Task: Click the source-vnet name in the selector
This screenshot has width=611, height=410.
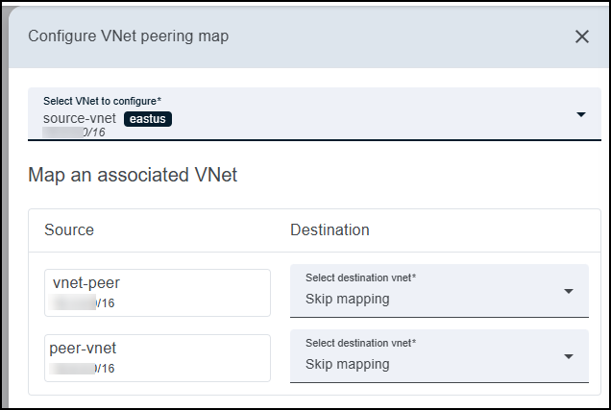Action: [x=80, y=118]
